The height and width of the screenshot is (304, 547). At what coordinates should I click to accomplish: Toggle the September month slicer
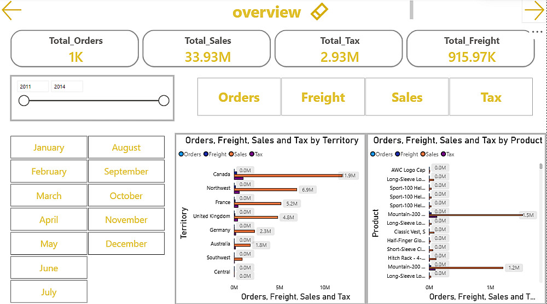point(126,172)
